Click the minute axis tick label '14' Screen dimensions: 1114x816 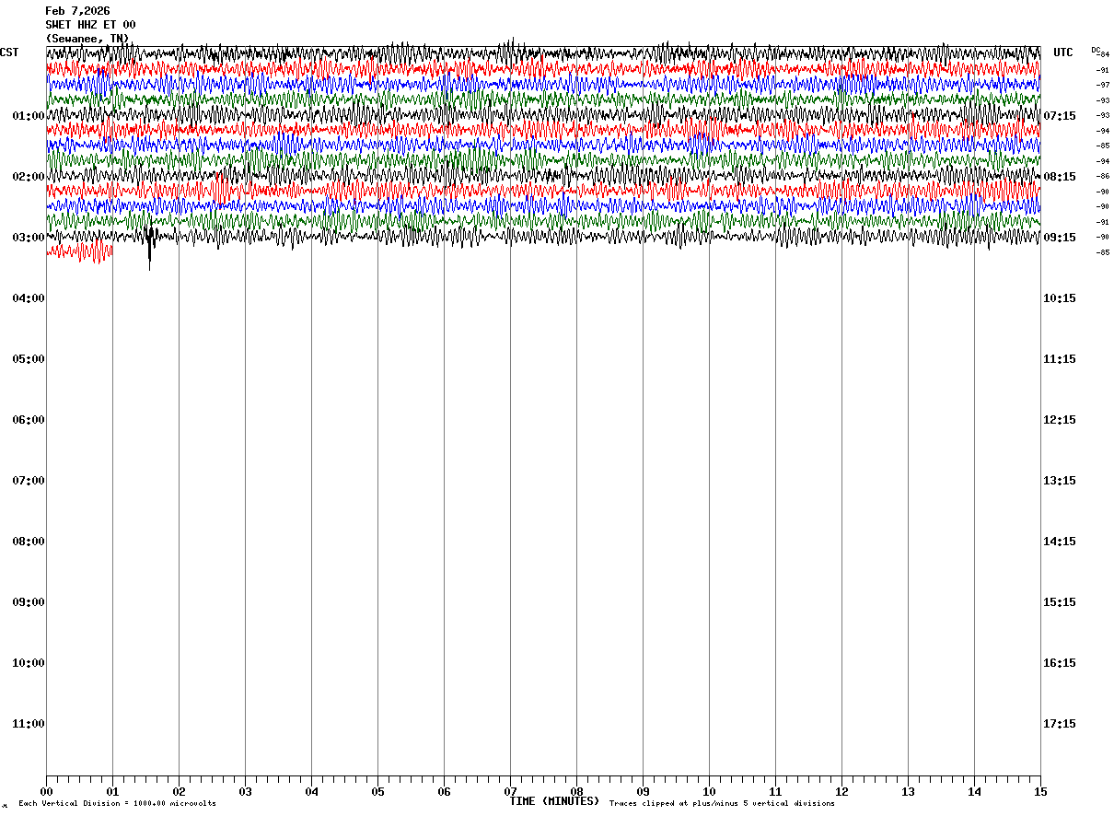(x=974, y=791)
